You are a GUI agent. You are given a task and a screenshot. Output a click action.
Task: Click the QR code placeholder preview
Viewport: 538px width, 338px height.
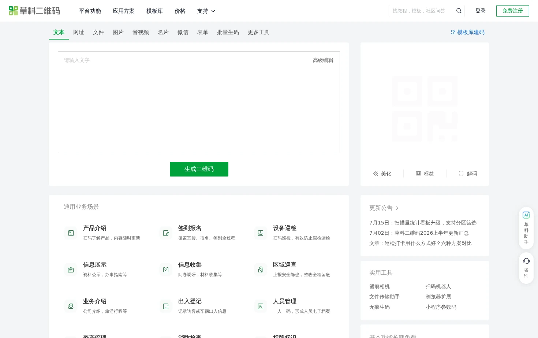[425, 109]
